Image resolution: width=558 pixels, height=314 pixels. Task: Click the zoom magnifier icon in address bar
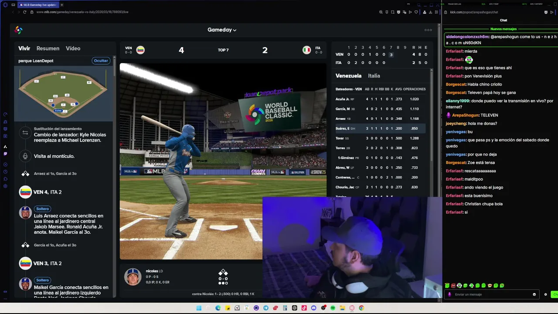(381, 12)
